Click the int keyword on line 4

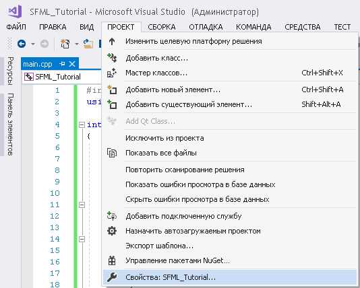click(94, 124)
